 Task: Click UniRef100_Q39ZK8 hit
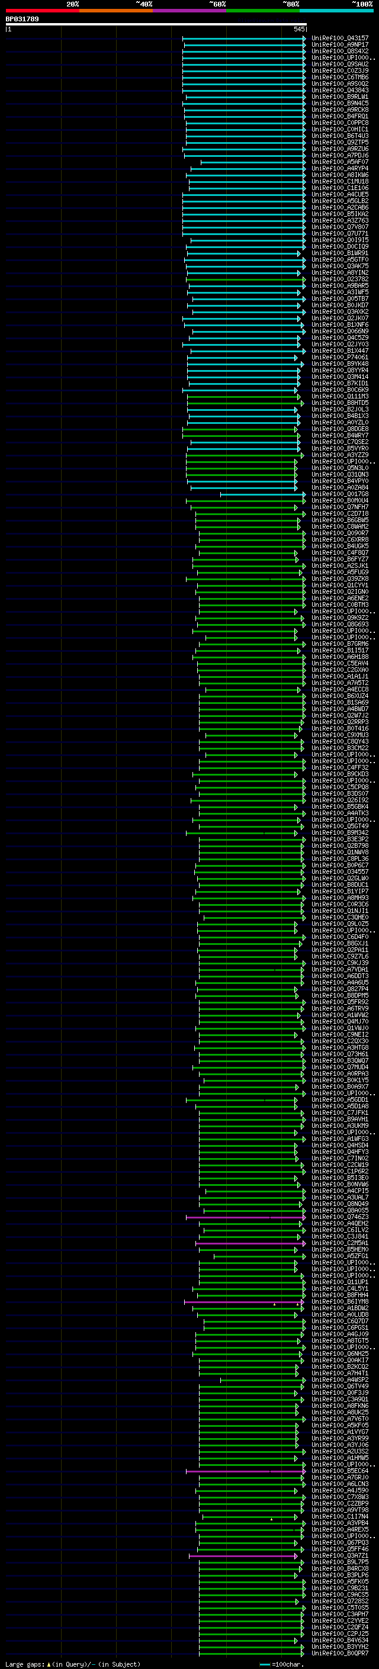click(x=340, y=578)
